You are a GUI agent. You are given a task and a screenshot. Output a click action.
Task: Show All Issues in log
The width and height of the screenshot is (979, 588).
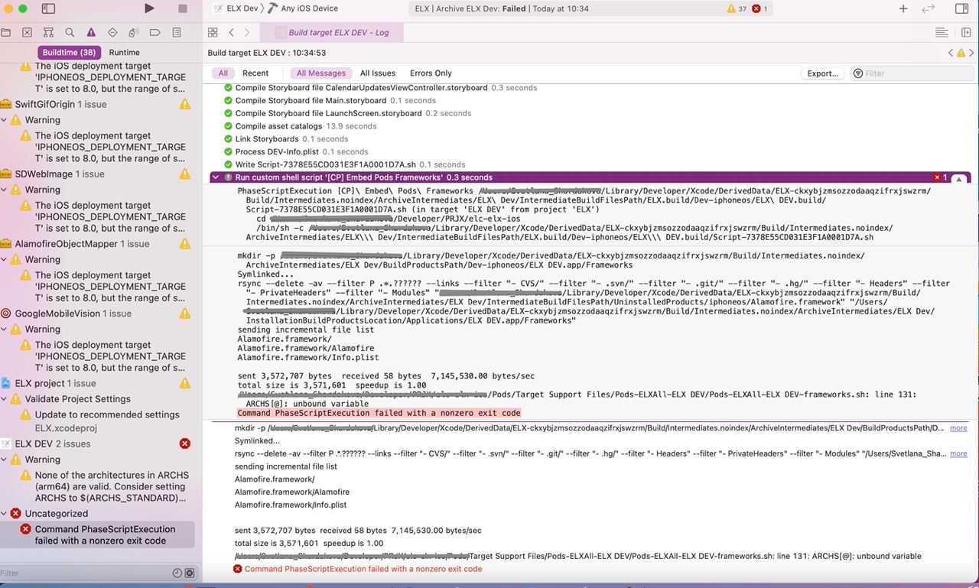(378, 73)
